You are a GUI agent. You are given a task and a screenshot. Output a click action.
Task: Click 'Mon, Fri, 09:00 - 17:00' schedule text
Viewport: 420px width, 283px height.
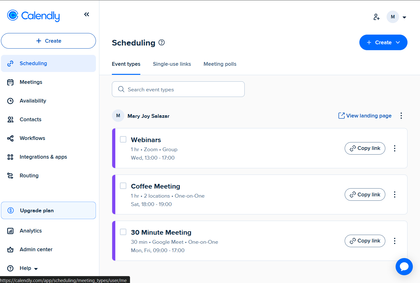click(158, 250)
